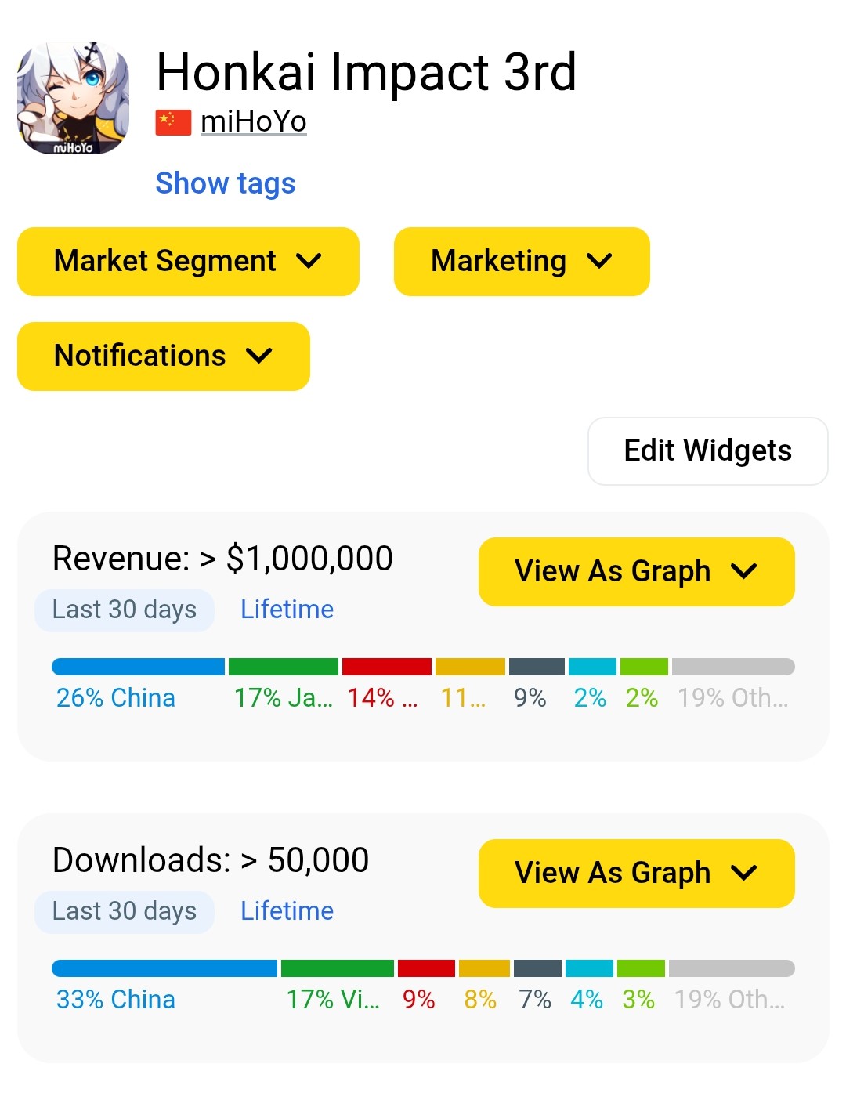Viewport: 846px width, 1100px height.
Task: Open the miHoYo publisher link
Action: [254, 121]
